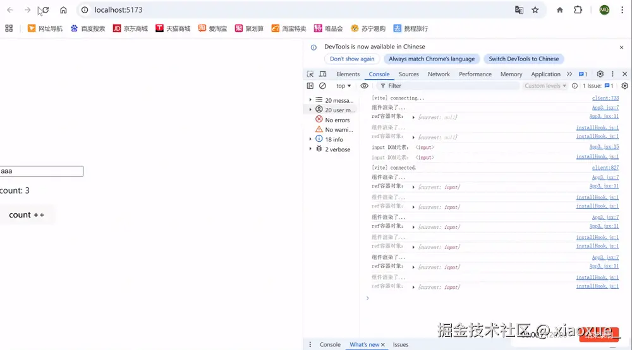Open DevTools settings gear
Screen dimensions: 632x350
click(x=600, y=74)
